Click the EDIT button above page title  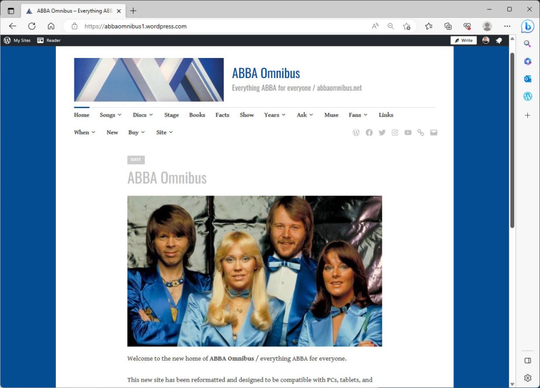(x=136, y=160)
